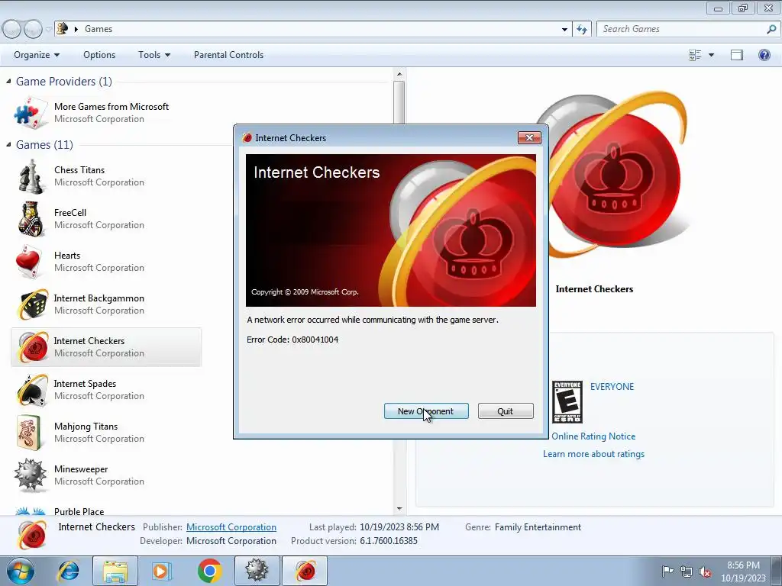Select the More Games from Microsoft icon
Image resolution: width=782 pixels, height=586 pixels.
point(31,113)
